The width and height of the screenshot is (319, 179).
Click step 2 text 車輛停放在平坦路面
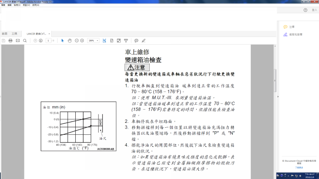click(x=153, y=122)
